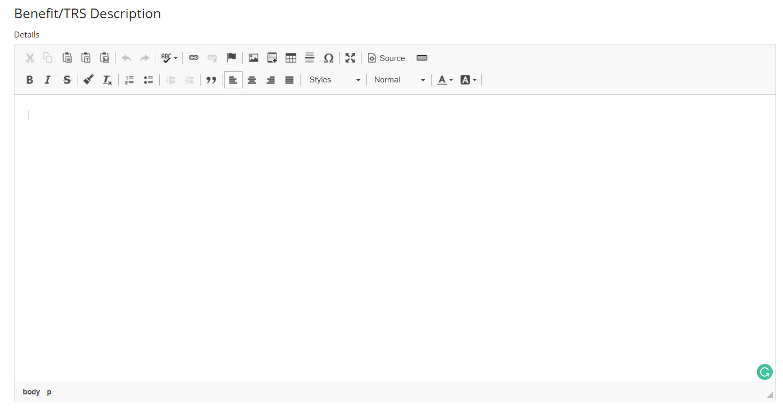
Task: Select the p element path item
Action: (x=49, y=392)
